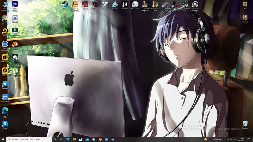The height and width of the screenshot is (142, 253).
Task: Open the Recycle Bin (Корзина)
Action: [x=245, y=124]
